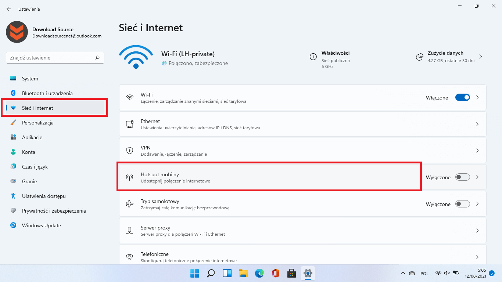The width and height of the screenshot is (502, 282).
Task: Click the Personalizacja paintbrush icon
Action: coord(13,123)
